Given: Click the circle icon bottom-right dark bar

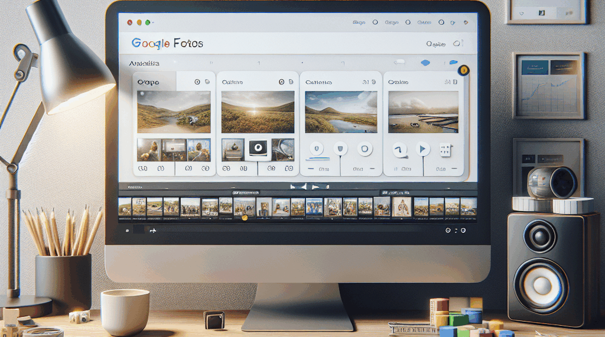Looking at the screenshot, I should [448, 231].
